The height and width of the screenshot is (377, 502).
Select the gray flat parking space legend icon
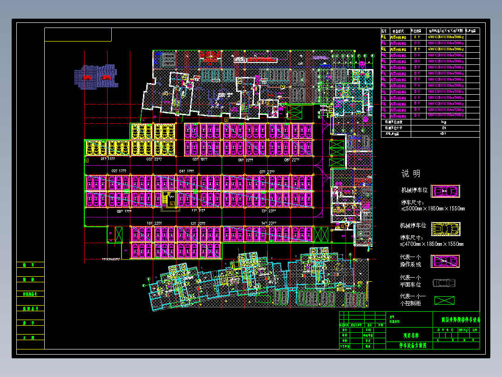(444, 283)
